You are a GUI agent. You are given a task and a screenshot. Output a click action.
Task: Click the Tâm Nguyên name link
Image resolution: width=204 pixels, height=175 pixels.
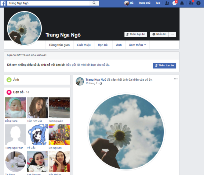pyautogui.click(x=56, y=121)
